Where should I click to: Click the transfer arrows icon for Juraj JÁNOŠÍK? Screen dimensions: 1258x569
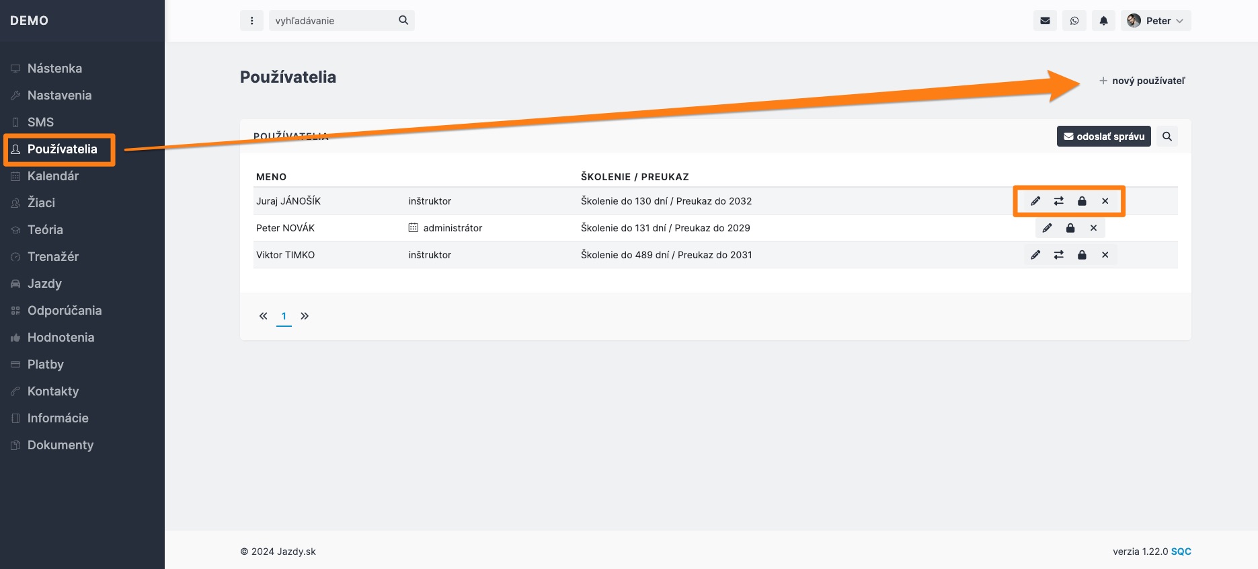tap(1058, 201)
